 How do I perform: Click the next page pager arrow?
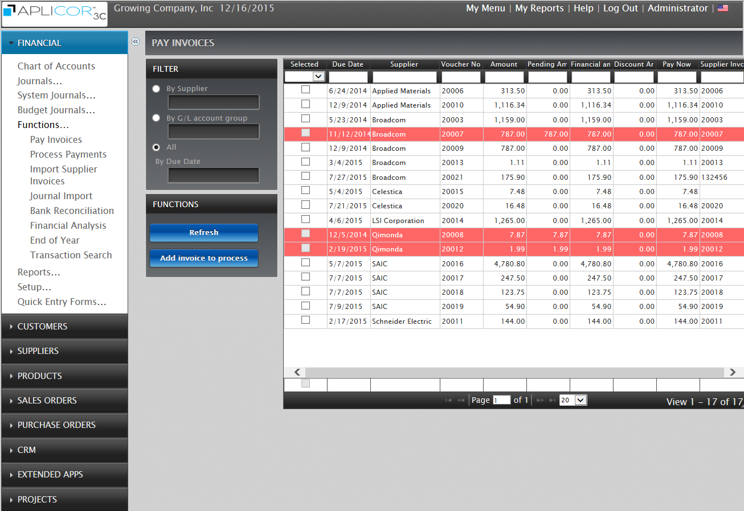point(540,401)
